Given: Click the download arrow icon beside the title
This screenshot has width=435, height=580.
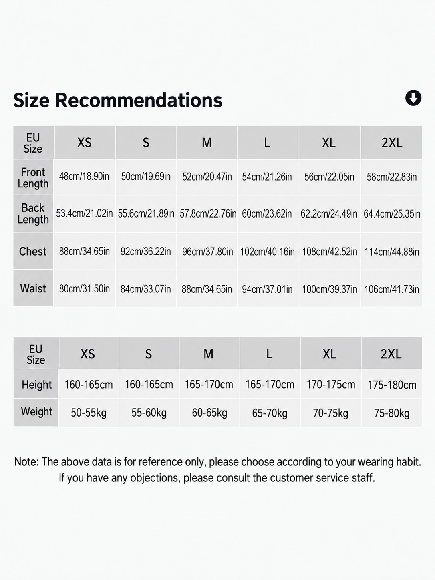Looking at the screenshot, I should [413, 98].
